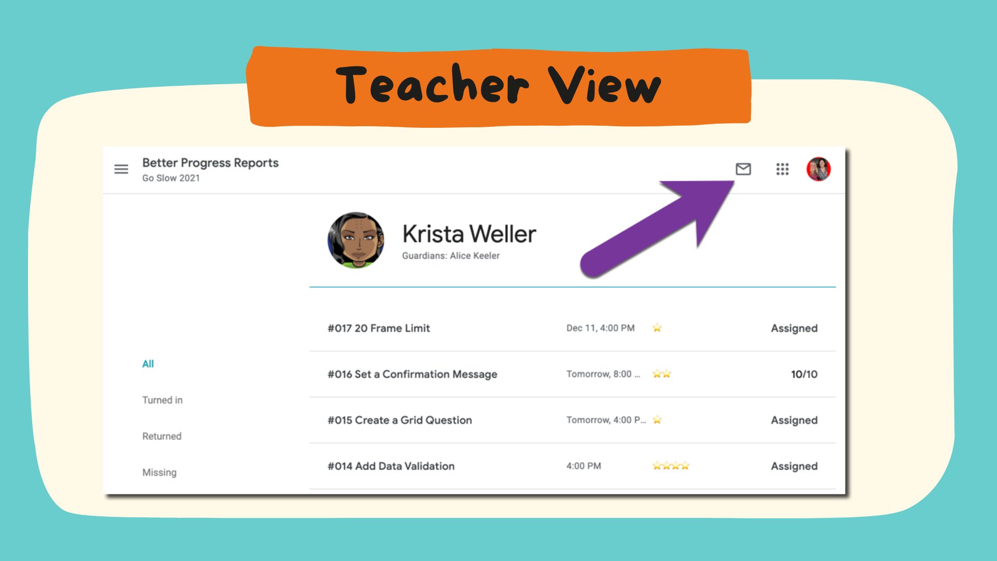Click the double star rating on #016
The width and height of the screenshot is (997, 561).
pos(662,375)
